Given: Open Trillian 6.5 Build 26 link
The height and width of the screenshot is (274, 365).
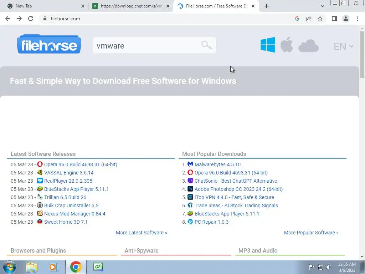Looking at the screenshot, I should tap(65, 197).
